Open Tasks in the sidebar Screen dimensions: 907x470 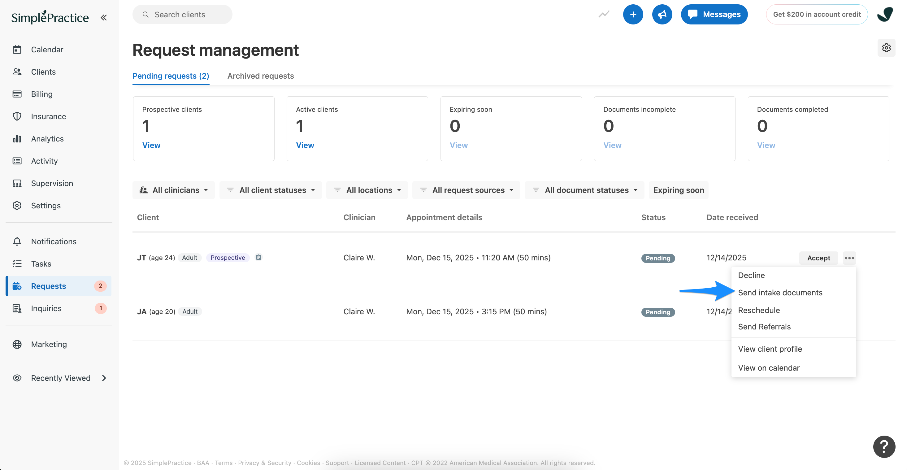(41, 264)
